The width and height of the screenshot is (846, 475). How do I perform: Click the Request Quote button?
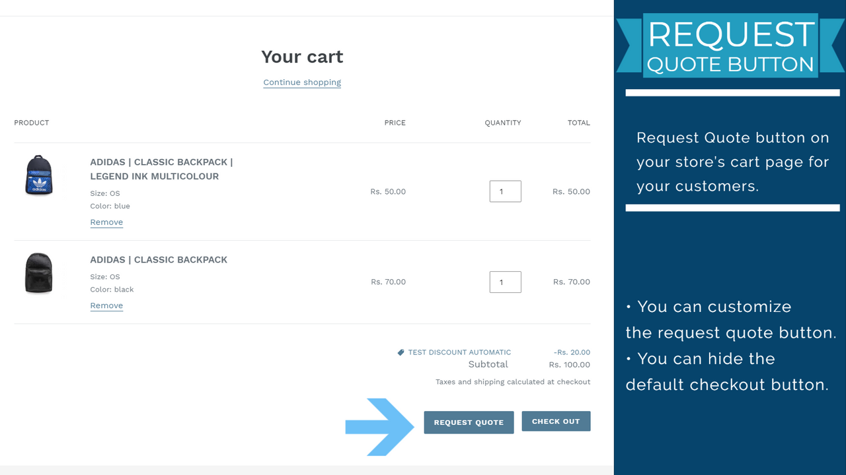[469, 422]
